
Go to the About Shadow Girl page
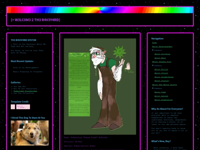pyautogui.click(x=161, y=62)
